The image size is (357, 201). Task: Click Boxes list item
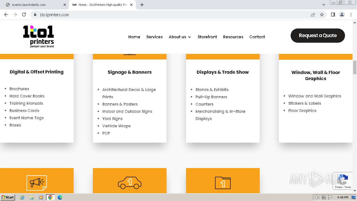15,125
